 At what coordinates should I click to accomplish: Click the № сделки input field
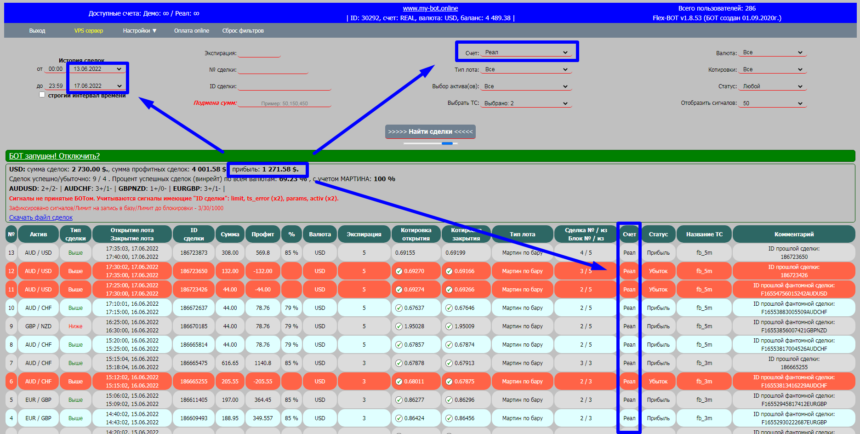pyautogui.click(x=273, y=69)
